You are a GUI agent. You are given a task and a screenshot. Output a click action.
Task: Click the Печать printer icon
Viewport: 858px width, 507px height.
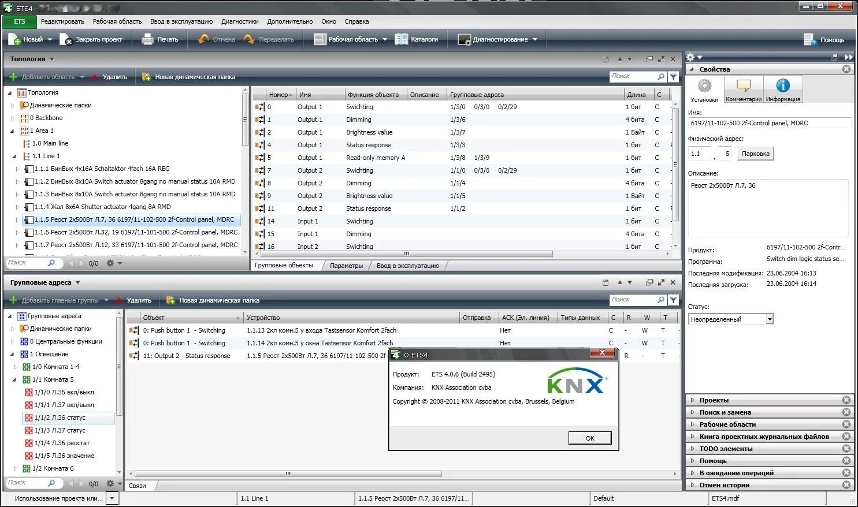pos(147,39)
